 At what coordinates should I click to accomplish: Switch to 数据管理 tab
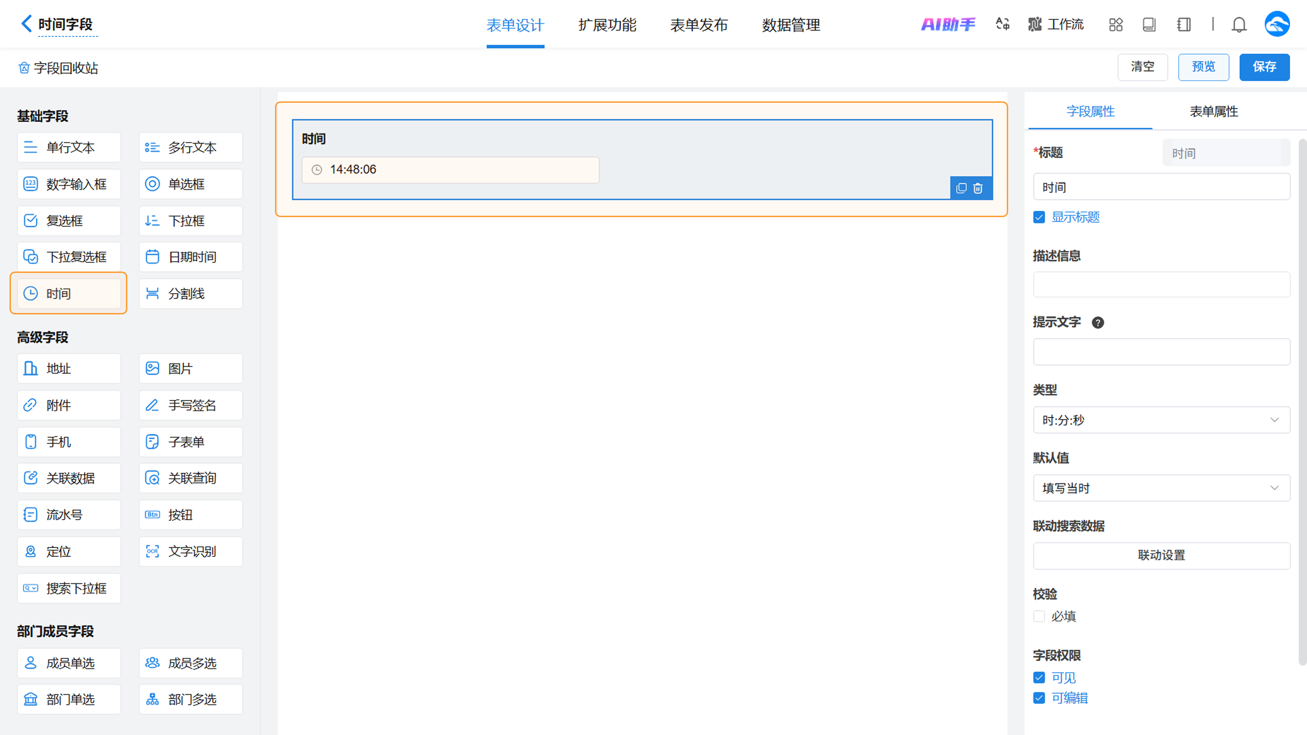[x=790, y=25]
